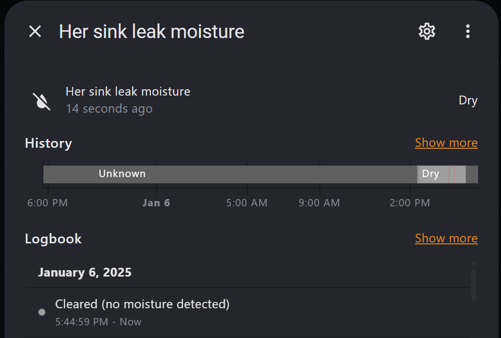Click the "Jan 6" timeline axis label
The height and width of the screenshot is (338, 501).
(x=156, y=203)
